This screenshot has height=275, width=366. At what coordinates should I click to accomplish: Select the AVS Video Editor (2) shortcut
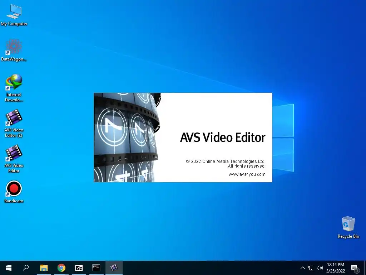point(14,124)
